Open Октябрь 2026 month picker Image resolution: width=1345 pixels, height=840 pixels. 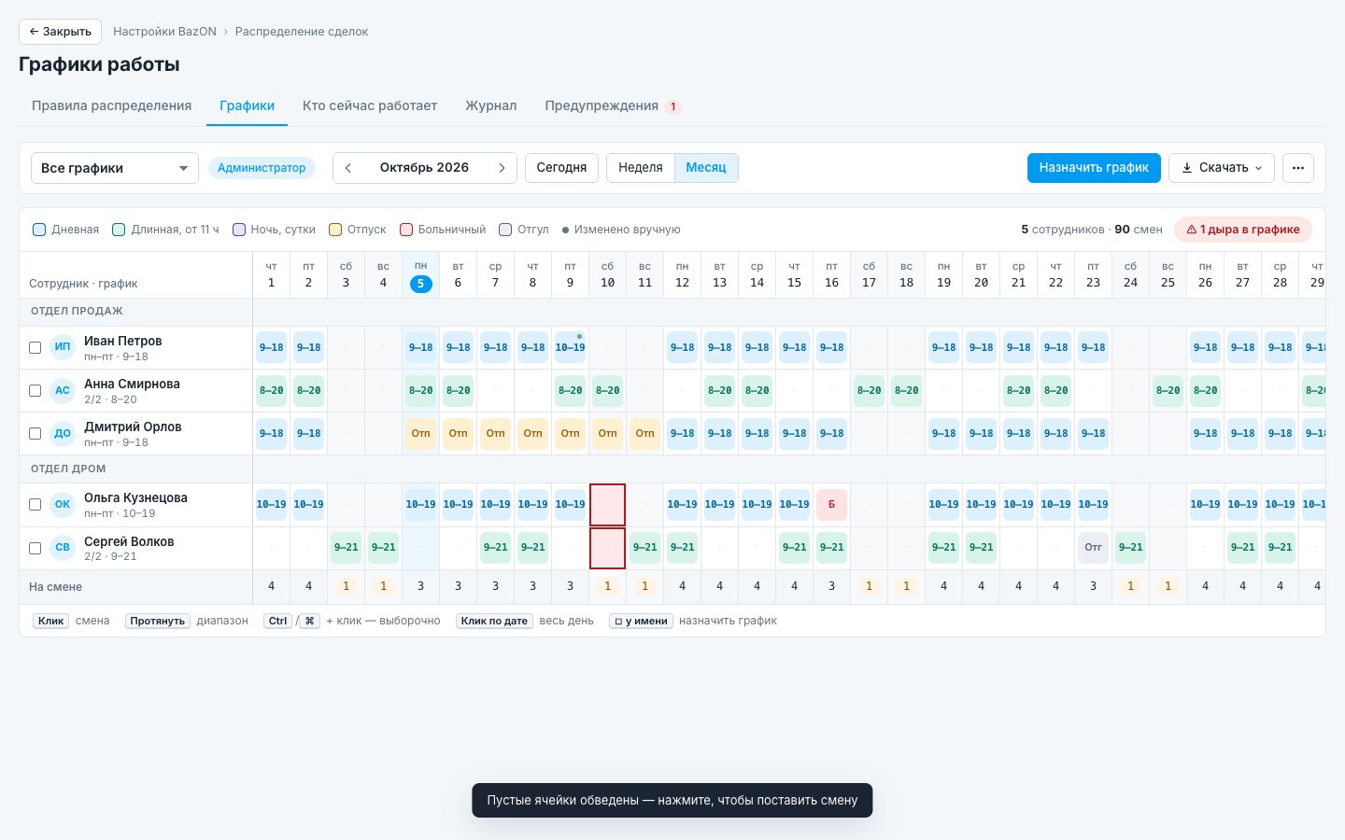click(424, 168)
